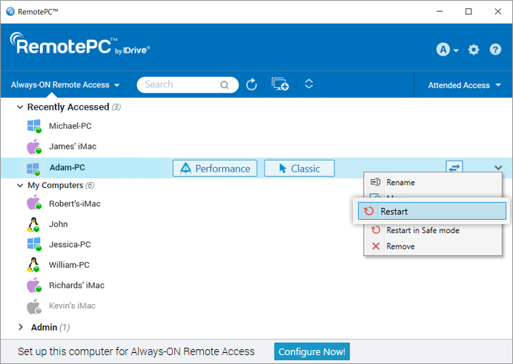This screenshot has width=513, height=364.
Task: Open the settings gear icon
Action: click(x=474, y=50)
